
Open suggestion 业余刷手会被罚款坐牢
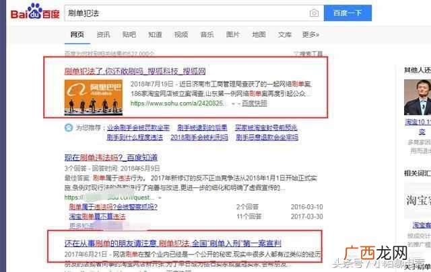click(138, 128)
